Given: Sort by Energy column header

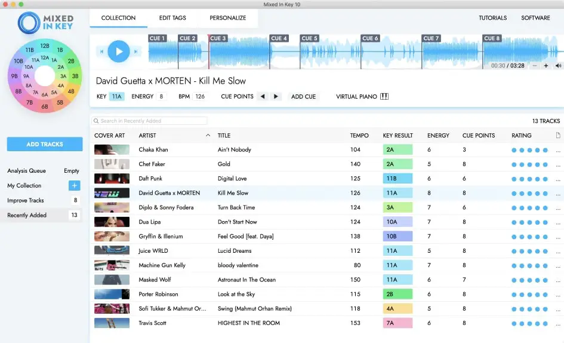Looking at the screenshot, I should point(438,136).
